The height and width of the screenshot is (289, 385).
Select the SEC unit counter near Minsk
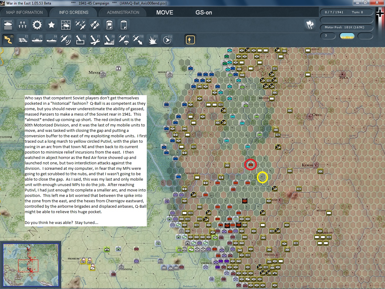coord(103,74)
